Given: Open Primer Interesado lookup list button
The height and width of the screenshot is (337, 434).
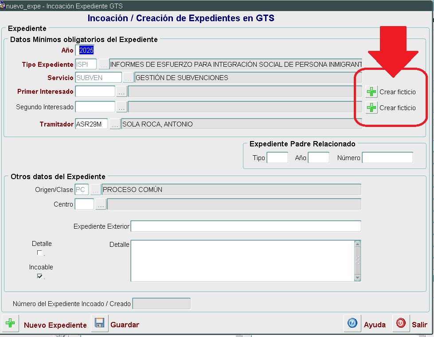Looking at the screenshot, I should (x=121, y=92).
